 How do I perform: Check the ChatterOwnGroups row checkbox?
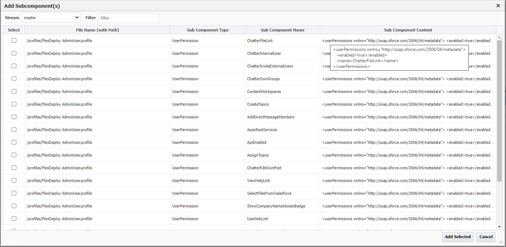coord(14,79)
